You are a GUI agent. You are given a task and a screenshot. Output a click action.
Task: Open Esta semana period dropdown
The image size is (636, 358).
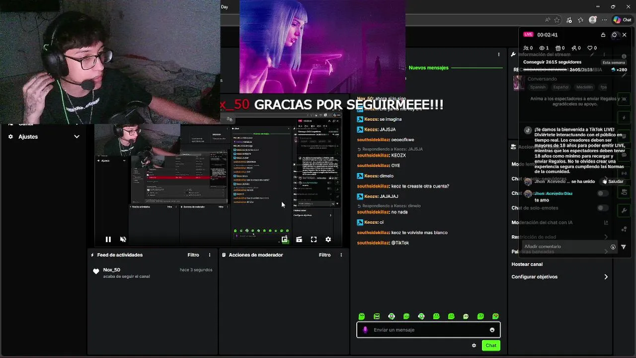[x=614, y=63]
